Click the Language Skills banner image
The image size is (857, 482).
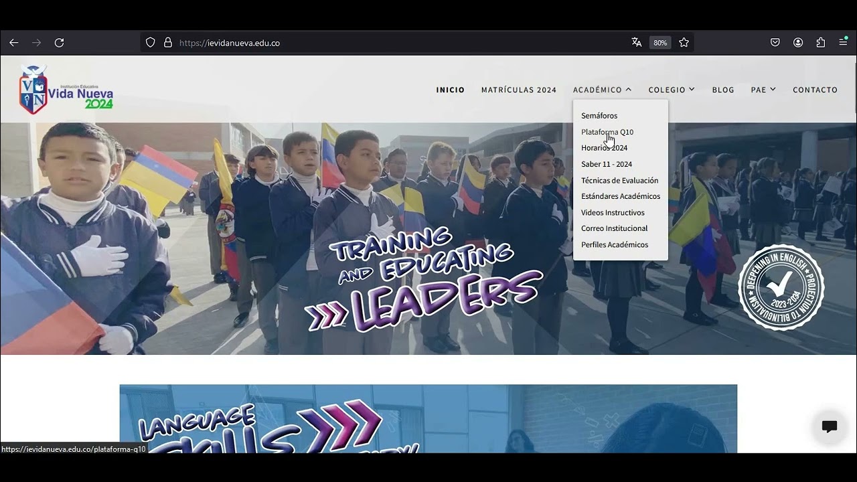pyautogui.click(x=428, y=419)
